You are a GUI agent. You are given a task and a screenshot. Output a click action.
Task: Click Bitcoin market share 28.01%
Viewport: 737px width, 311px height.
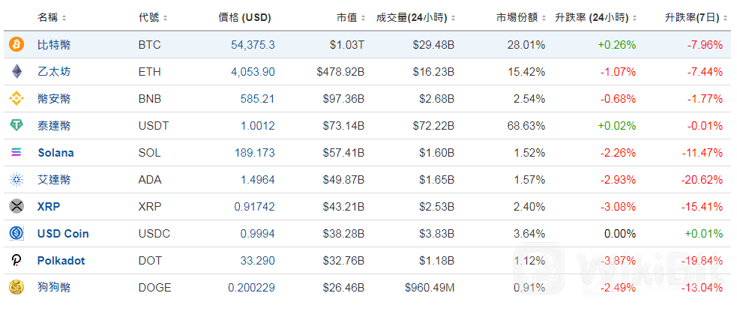(526, 45)
